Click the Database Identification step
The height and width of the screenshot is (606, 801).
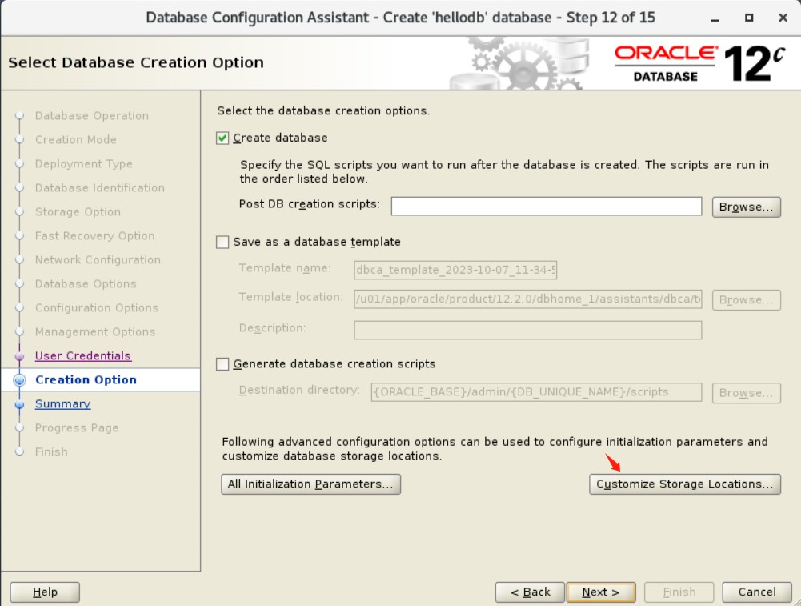pos(99,188)
